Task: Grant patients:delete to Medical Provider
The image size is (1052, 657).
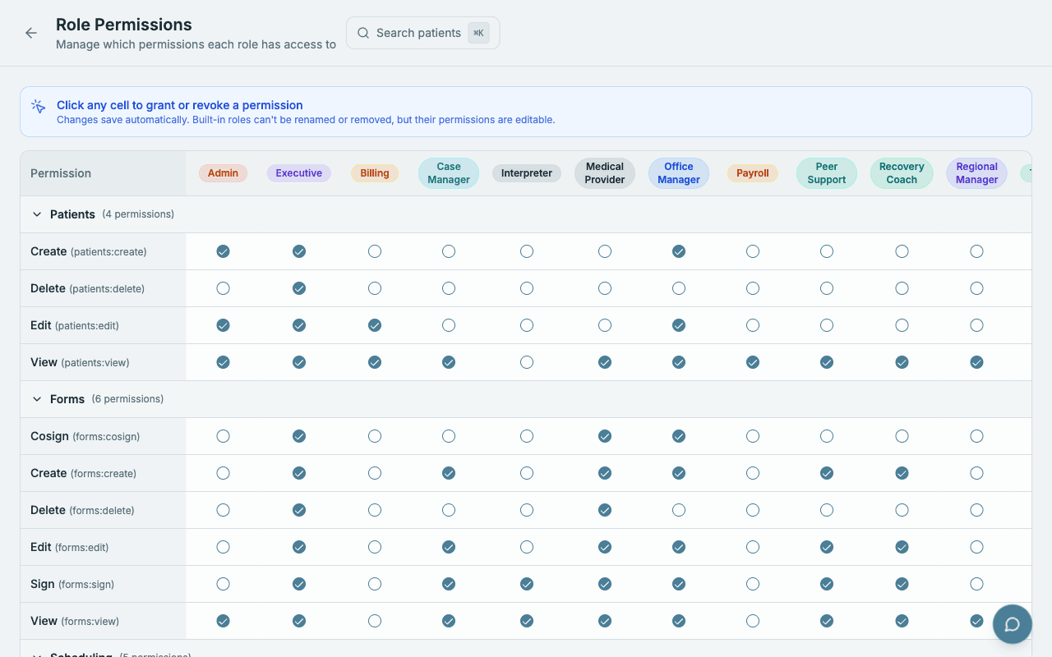Action: click(x=605, y=288)
